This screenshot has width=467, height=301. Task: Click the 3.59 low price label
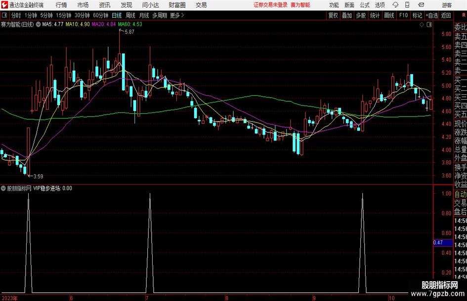tap(38, 176)
